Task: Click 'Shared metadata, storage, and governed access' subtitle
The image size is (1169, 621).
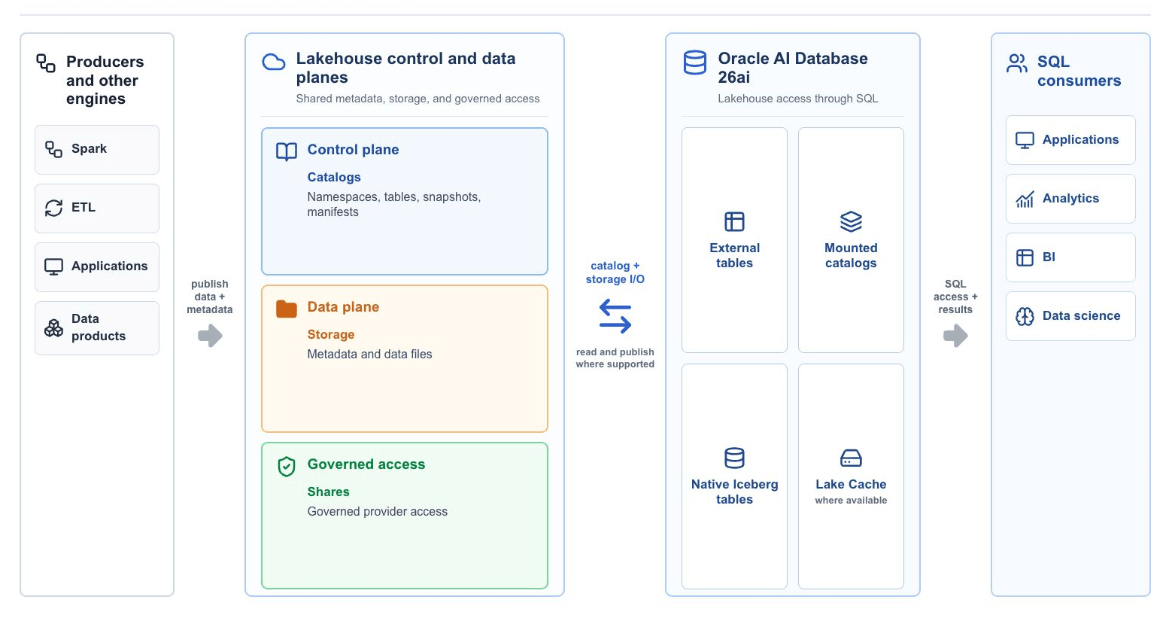Action: tap(418, 99)
